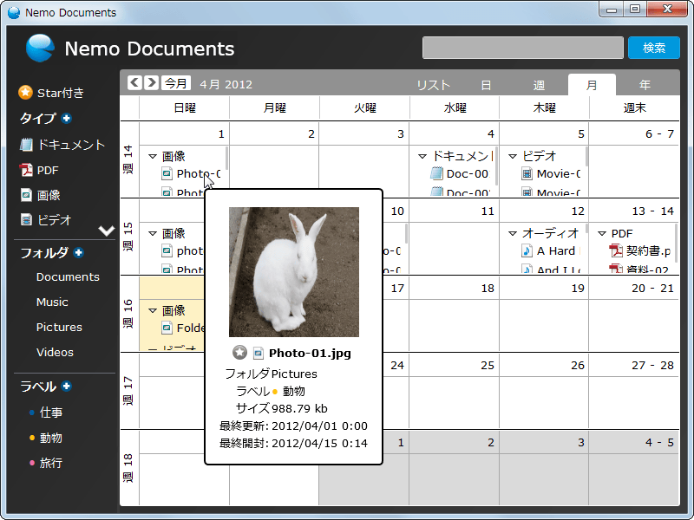Open the Star付き filter in sidebar
Image resolution: width=694 pixels, height=520 pixels.
51,93
